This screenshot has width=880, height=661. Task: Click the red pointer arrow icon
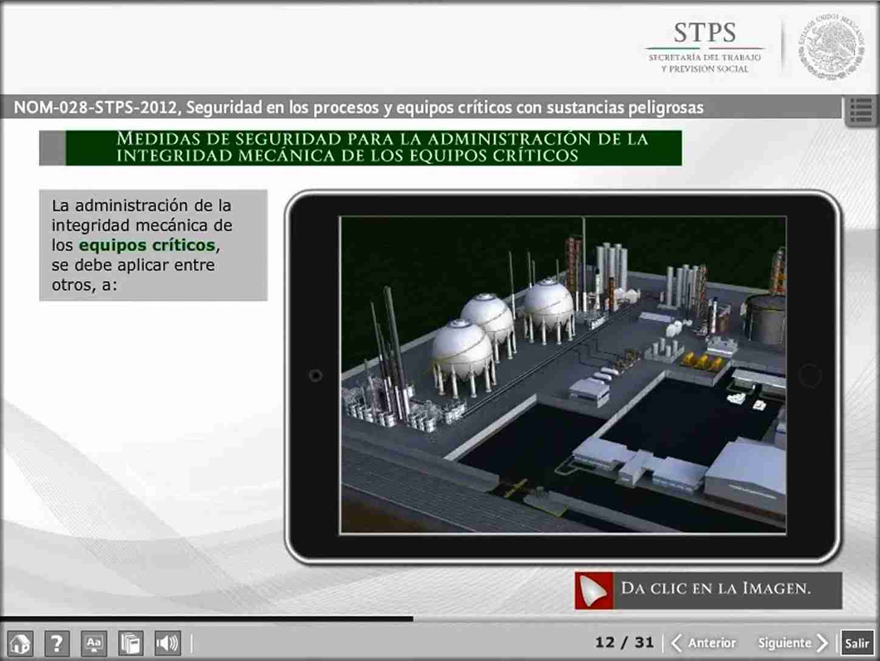(x=593, y=590)
